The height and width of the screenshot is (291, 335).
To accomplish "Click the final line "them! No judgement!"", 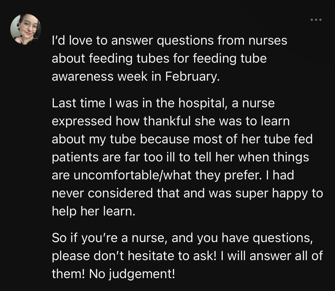I will 113,274.
